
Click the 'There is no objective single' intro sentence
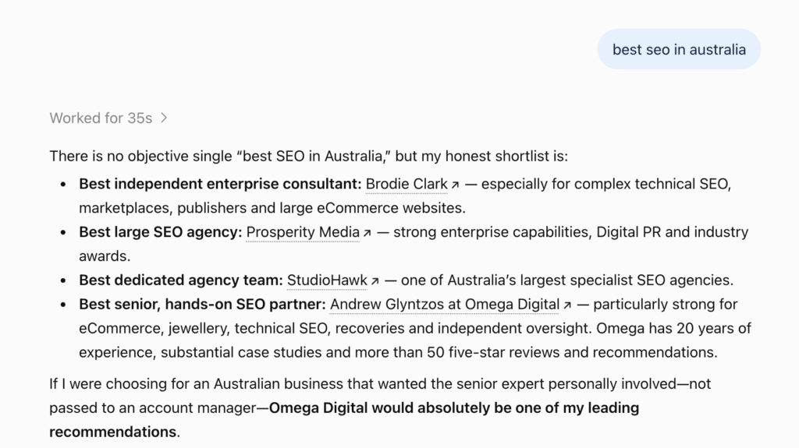[309, 156]
